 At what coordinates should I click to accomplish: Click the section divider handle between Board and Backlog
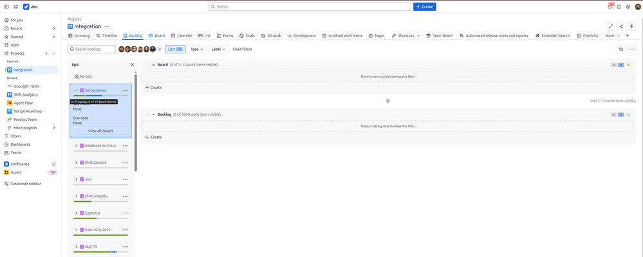pos(387,101)
